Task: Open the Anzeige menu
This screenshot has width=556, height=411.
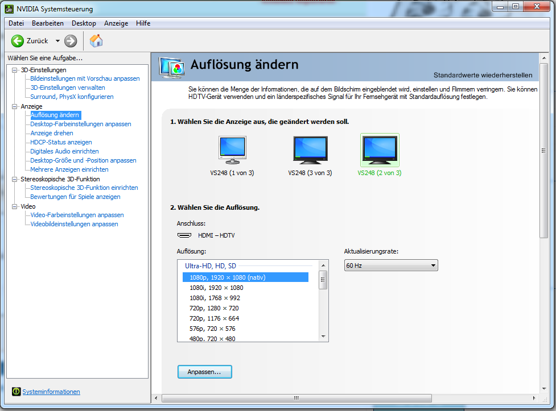Action: tap(116, 23)
